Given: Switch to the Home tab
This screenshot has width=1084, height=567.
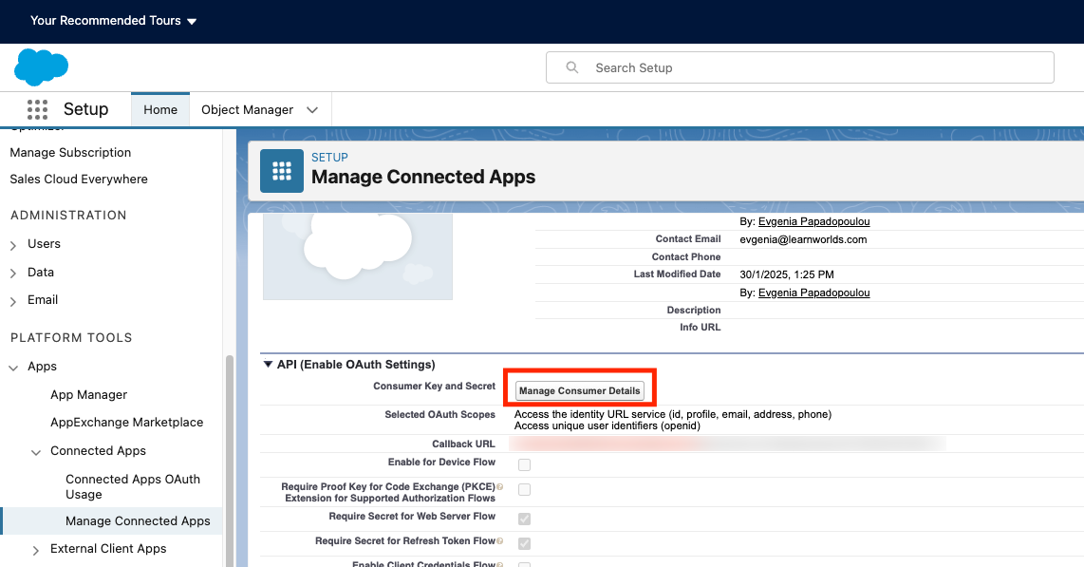Looking at the screenshot, I should (160, 109).
